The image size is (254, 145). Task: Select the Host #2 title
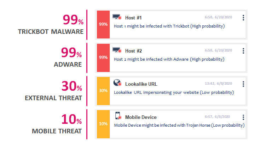point(133,51)
